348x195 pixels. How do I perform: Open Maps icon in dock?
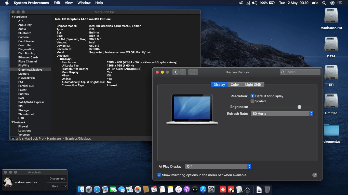coord(130,189)
